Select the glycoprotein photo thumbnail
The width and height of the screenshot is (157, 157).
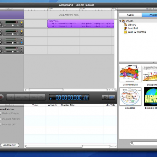[150, 73]
